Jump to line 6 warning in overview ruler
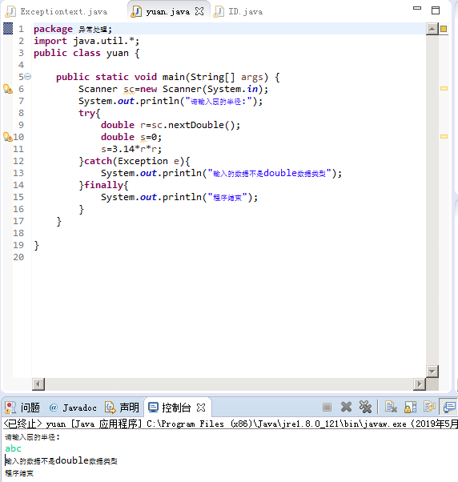This screenshot has height=482, width=458. (444, 89)
